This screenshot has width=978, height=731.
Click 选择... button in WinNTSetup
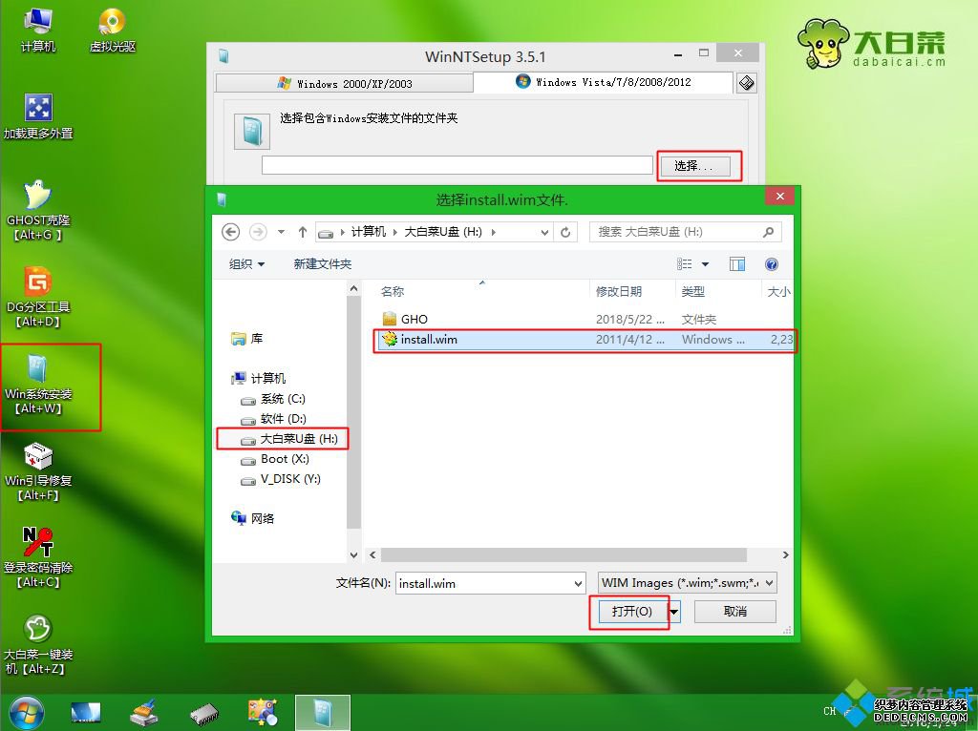pyautogui.click(x=693, y=166)
